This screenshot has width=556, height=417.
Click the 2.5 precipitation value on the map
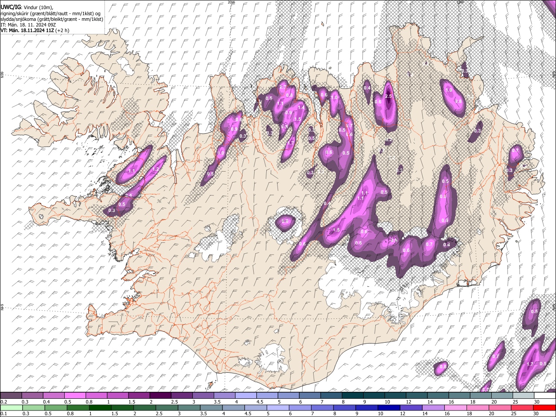click(388, 96)
